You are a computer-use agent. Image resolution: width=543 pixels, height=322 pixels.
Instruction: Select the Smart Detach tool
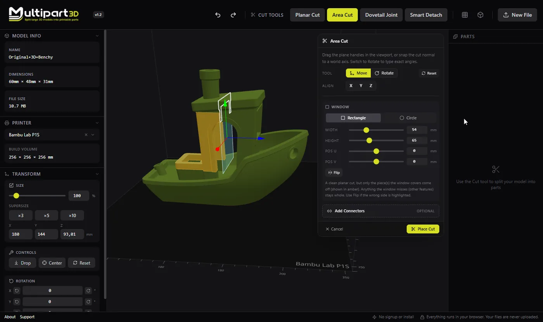(x=426, y=15)
